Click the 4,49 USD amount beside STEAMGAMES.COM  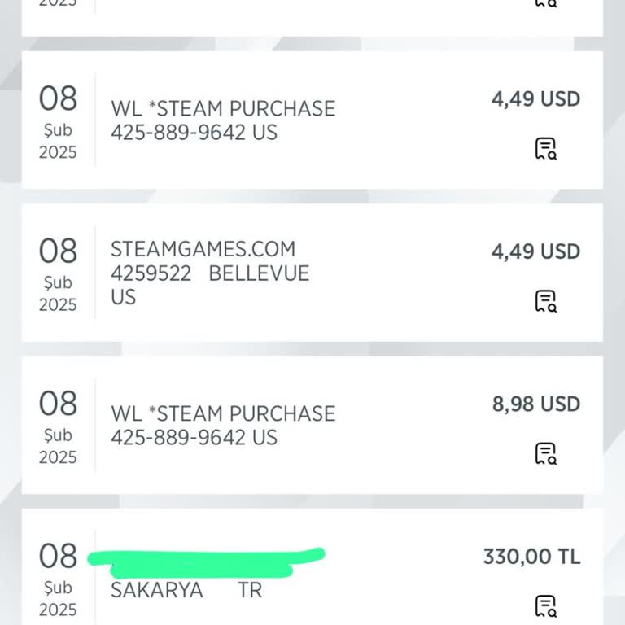(x=535, y=251)
